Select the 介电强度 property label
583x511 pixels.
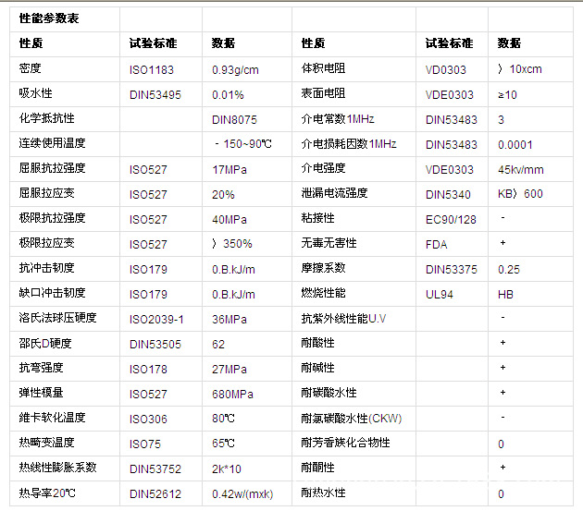click(x=323, y=169)
